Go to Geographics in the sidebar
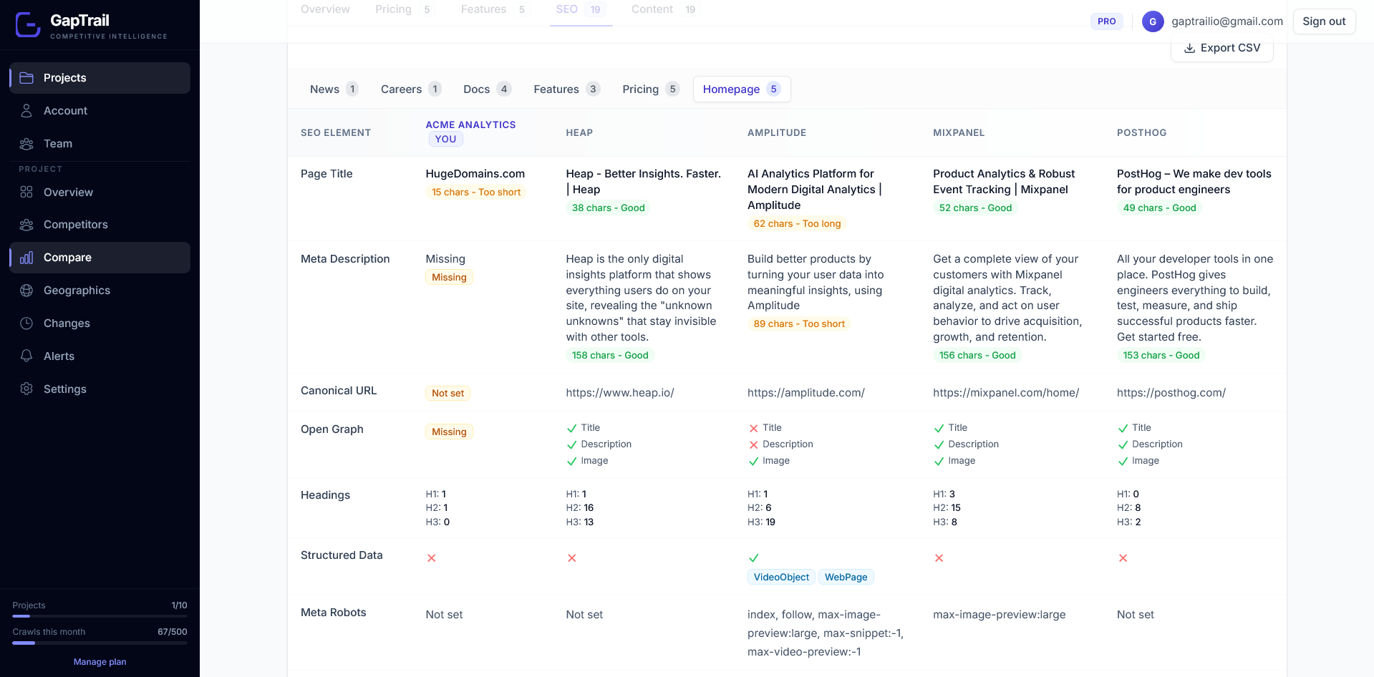 point(100,291)
